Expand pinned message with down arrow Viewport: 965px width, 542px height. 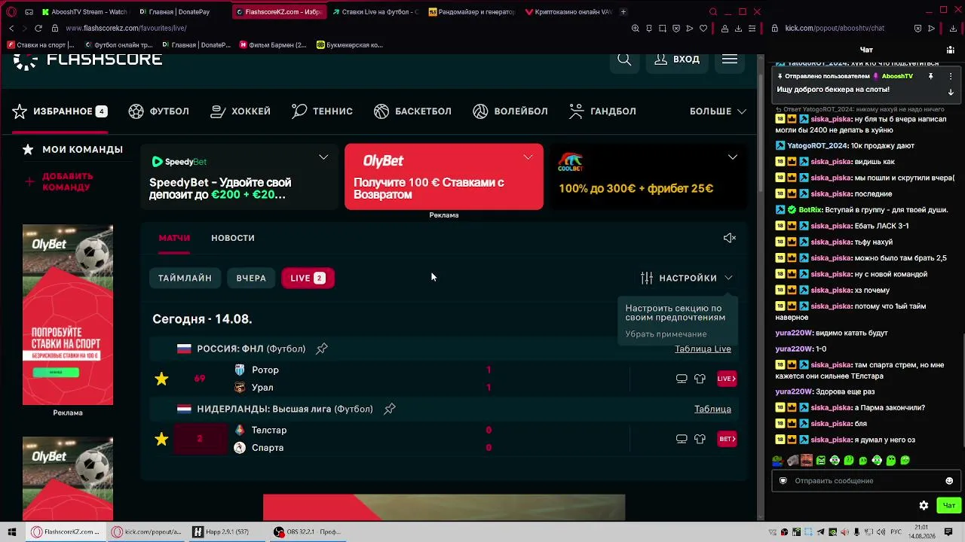click(x=951, y=93)
